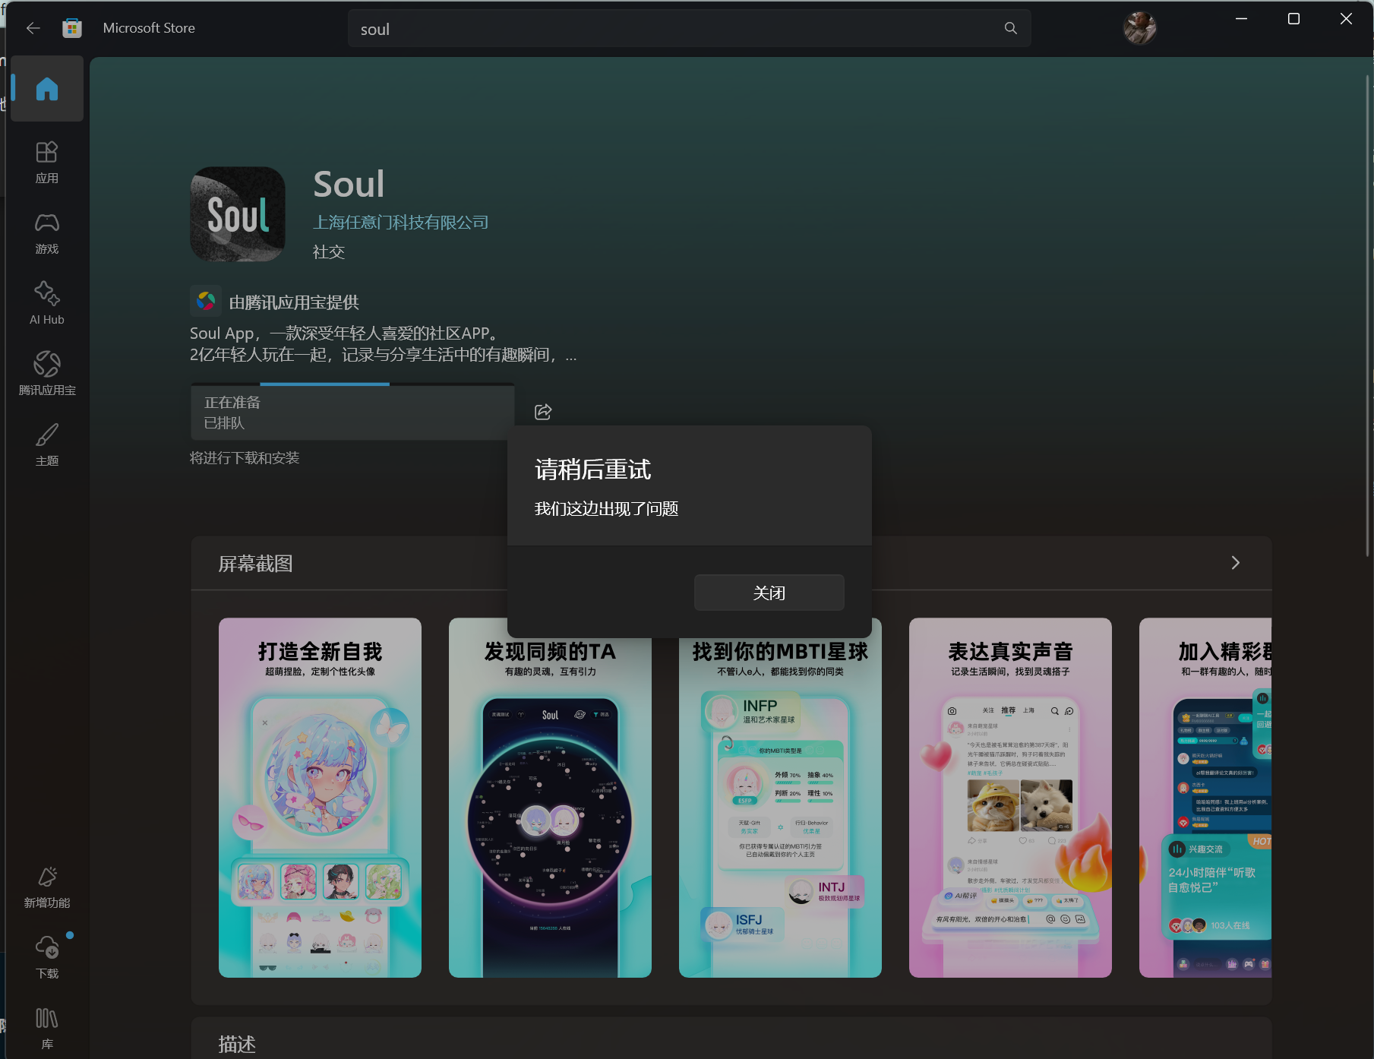
Task: Open the 加入精彩 screenshot at the right edge
Action: 1205,798
